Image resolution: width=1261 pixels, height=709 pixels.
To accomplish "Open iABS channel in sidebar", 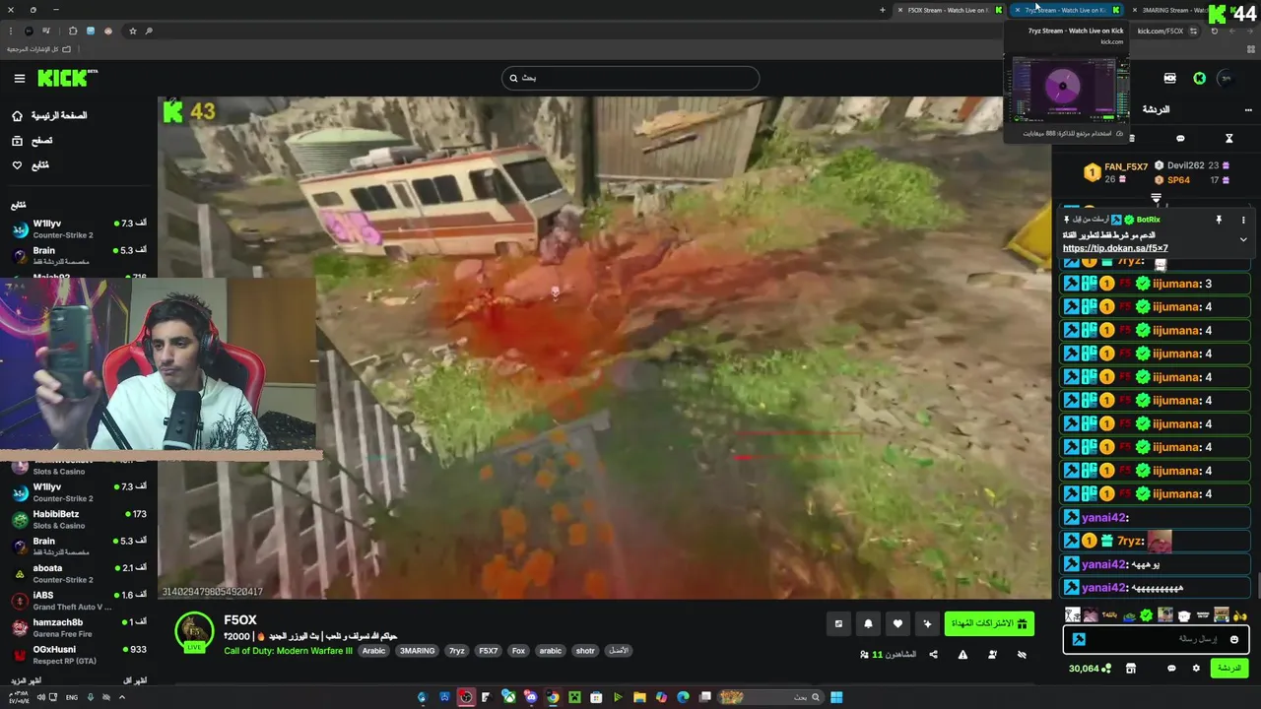I will coord(79,601).
